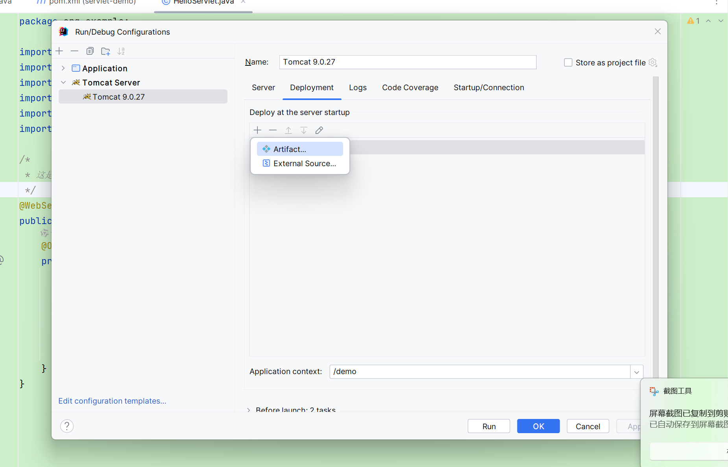
Task: Sort configurations alphabetically
Action: point(121,51)
